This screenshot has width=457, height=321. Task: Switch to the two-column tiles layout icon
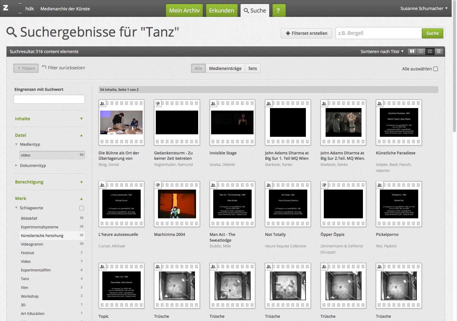tap(412, 51)
